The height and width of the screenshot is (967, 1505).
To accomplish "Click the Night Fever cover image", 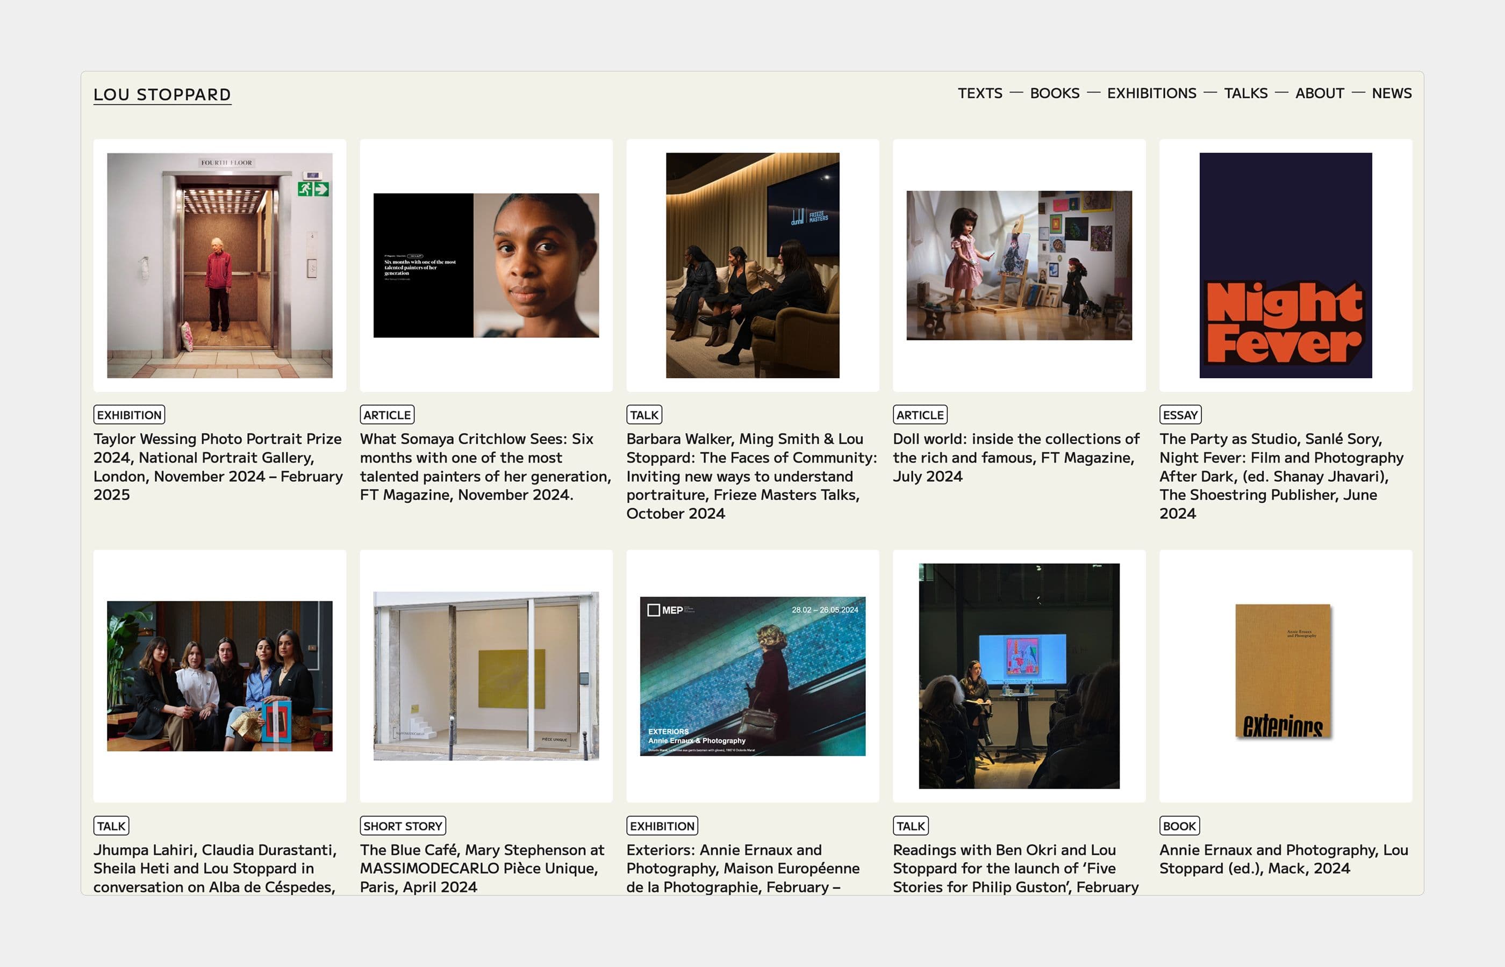I will pyautogui.click(x=1285, y=265).
